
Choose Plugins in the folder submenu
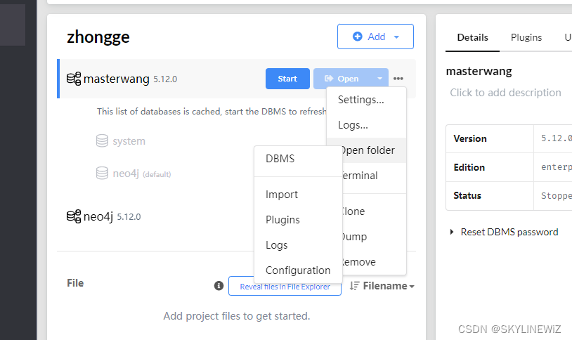298,220
